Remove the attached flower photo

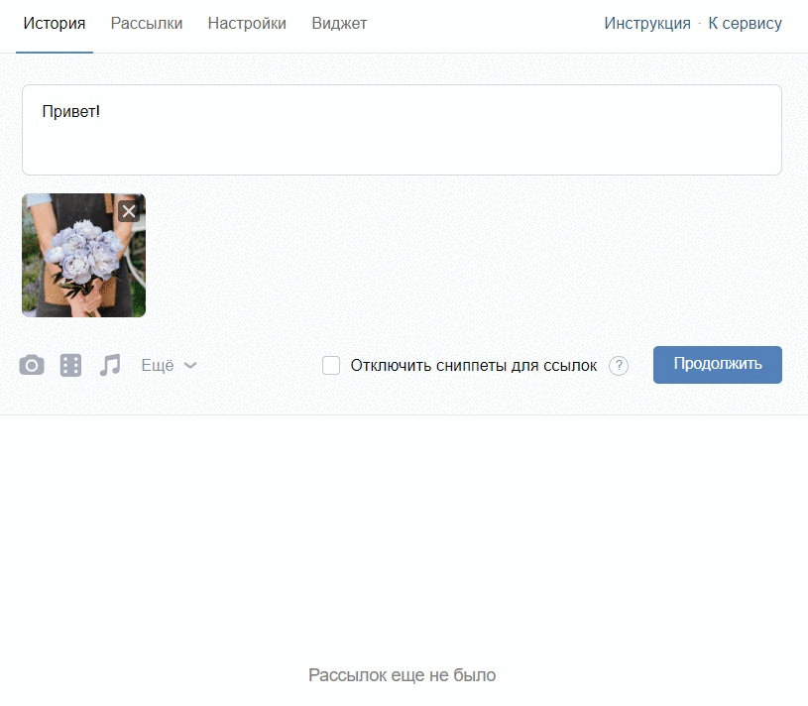pos(129,211)
